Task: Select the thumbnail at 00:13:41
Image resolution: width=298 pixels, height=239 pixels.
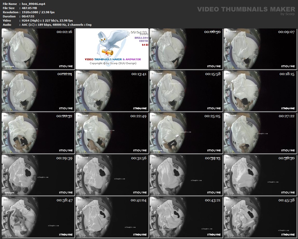Action: pyautogui.click(x=112, y=91)
